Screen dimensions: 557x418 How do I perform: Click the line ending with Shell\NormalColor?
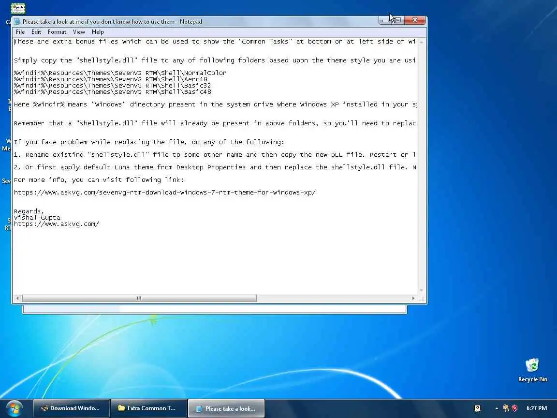(x=120, y=73)
